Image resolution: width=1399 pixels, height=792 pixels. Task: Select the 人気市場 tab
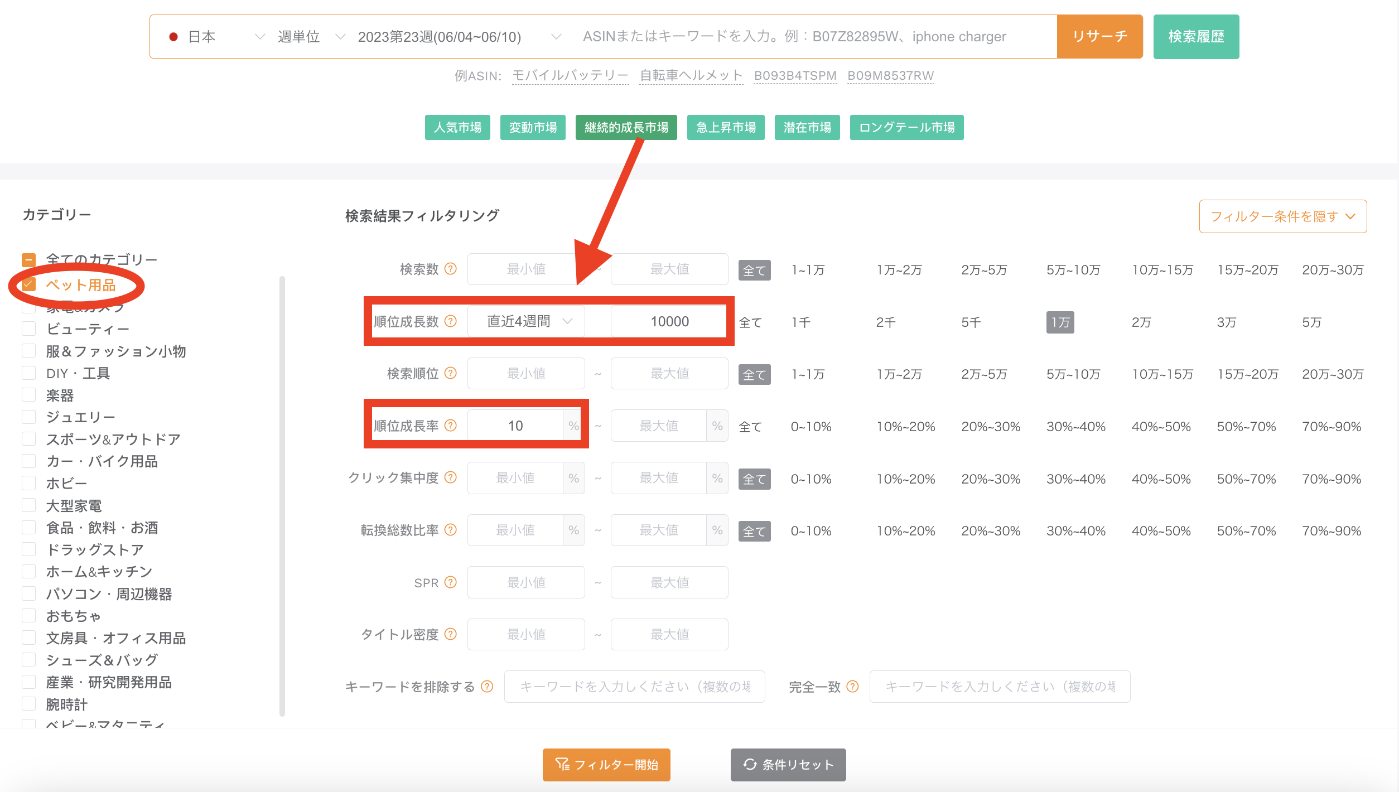(x=457, y=128)
